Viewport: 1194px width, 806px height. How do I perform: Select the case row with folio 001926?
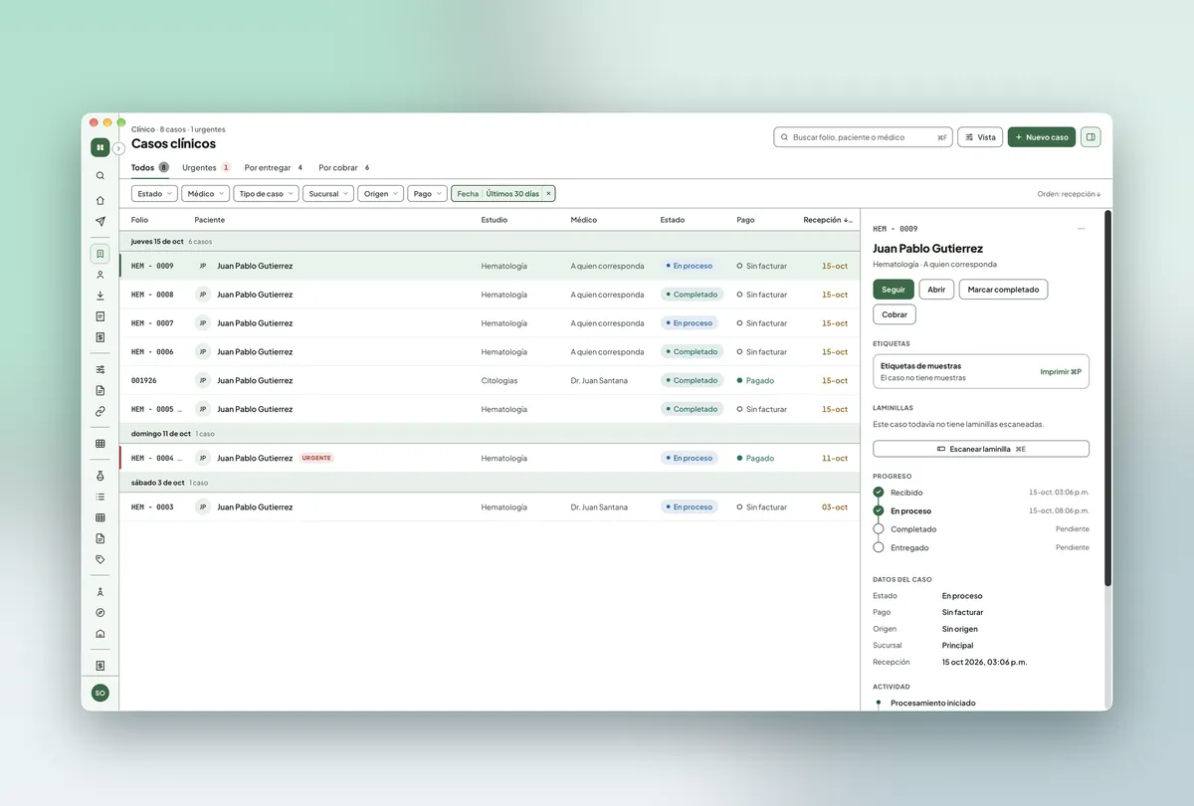coord(490,380)
